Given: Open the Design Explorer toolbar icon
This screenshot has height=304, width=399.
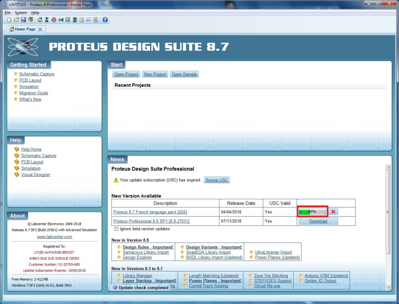Looking at the screenshot, I should 75,20.
